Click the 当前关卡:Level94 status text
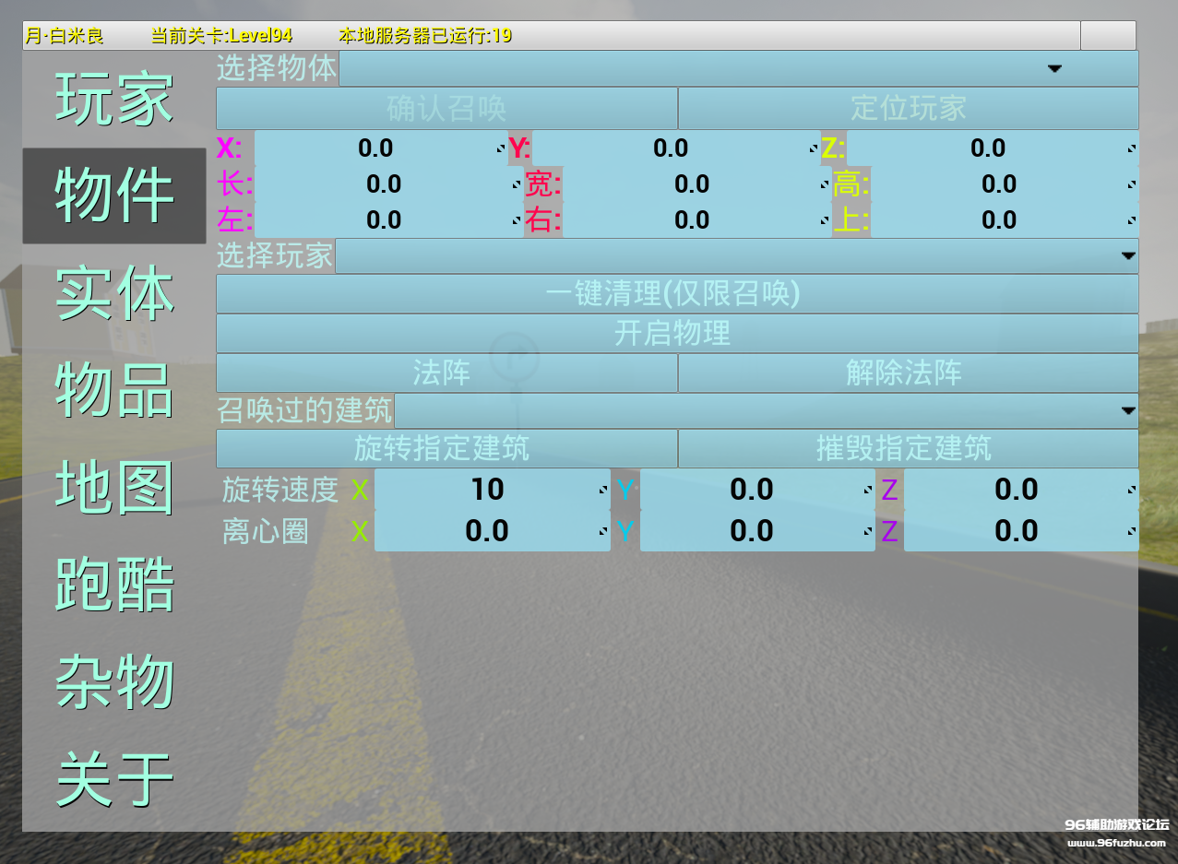This screenshot has height=864, width=1178. [221, 36]
